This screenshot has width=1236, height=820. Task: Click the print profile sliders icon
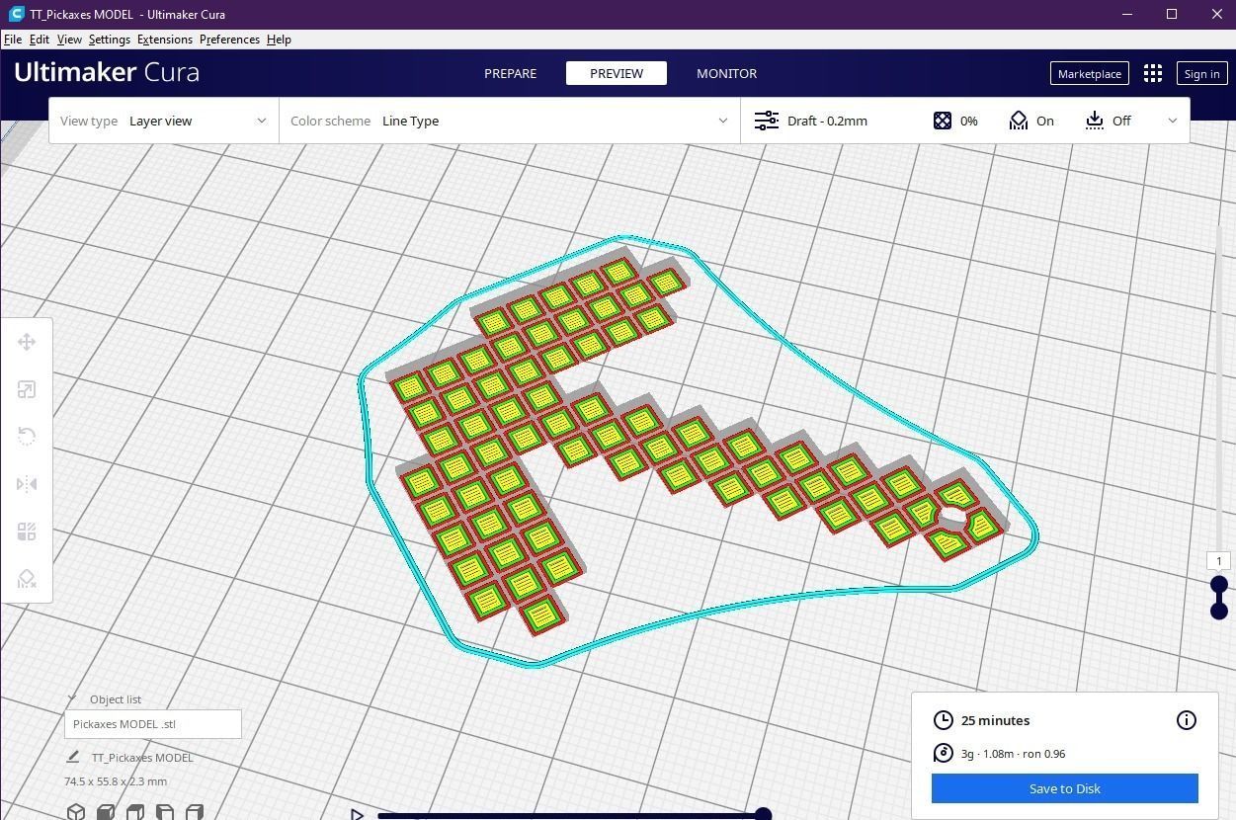click(766, 121)
